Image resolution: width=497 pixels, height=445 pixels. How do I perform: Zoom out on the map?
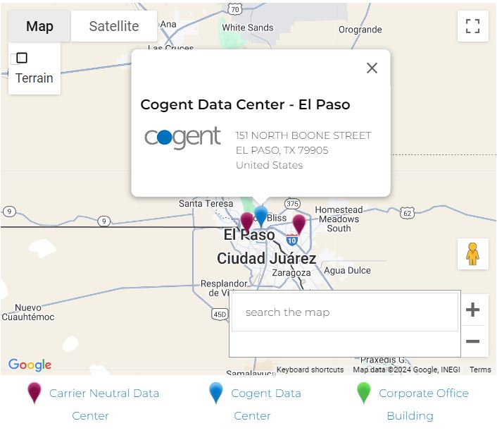click(x=472, y=342)
